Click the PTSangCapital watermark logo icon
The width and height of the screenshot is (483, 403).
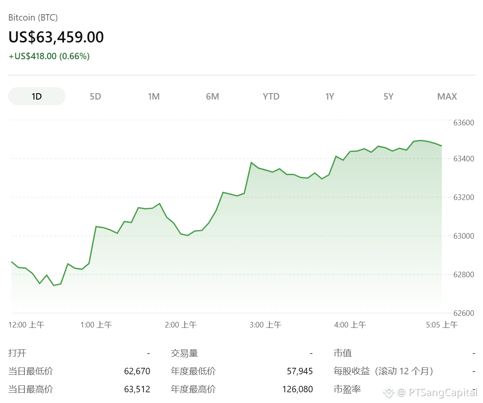(x=389, y=392)
